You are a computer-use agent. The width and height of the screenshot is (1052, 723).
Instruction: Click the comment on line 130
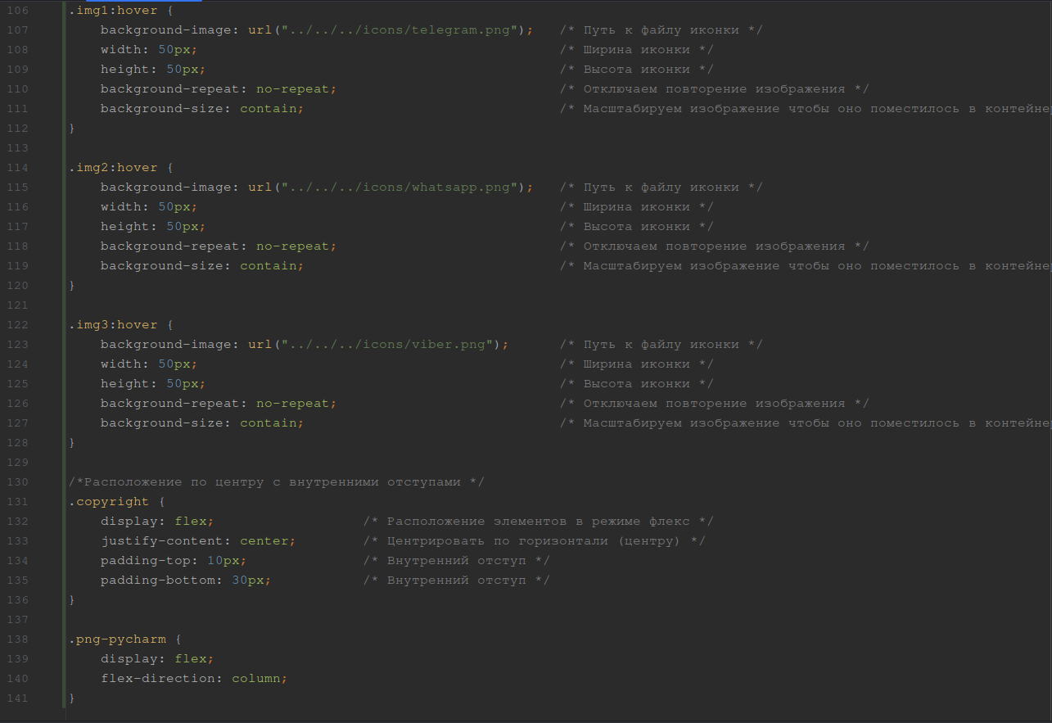[x=276, y=482]
